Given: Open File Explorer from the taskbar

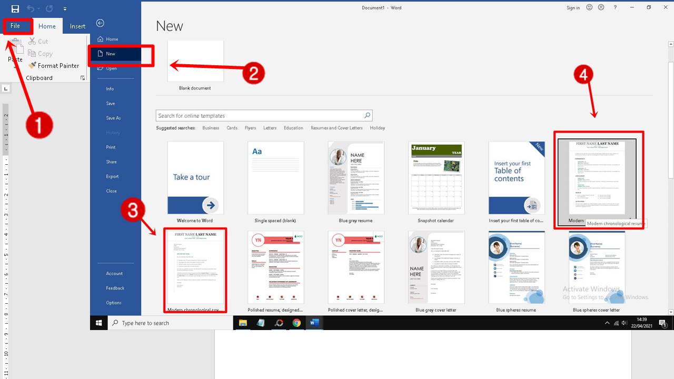Looking at the screenshot, I should 243,323.
